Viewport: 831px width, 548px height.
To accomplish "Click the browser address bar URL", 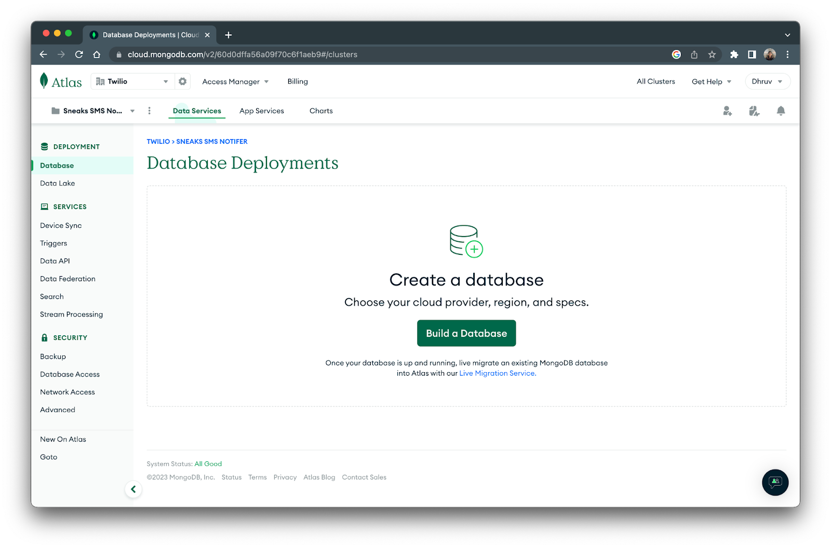I will click(243, 54).
